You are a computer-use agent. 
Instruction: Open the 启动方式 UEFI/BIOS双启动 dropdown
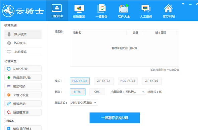pyautogui.click(x=84, y=103)
